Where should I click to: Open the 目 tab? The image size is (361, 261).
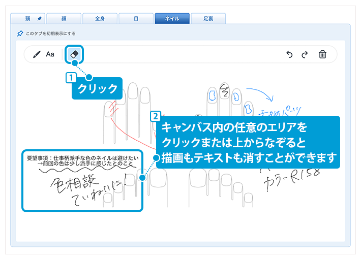[x=136, y=19]
